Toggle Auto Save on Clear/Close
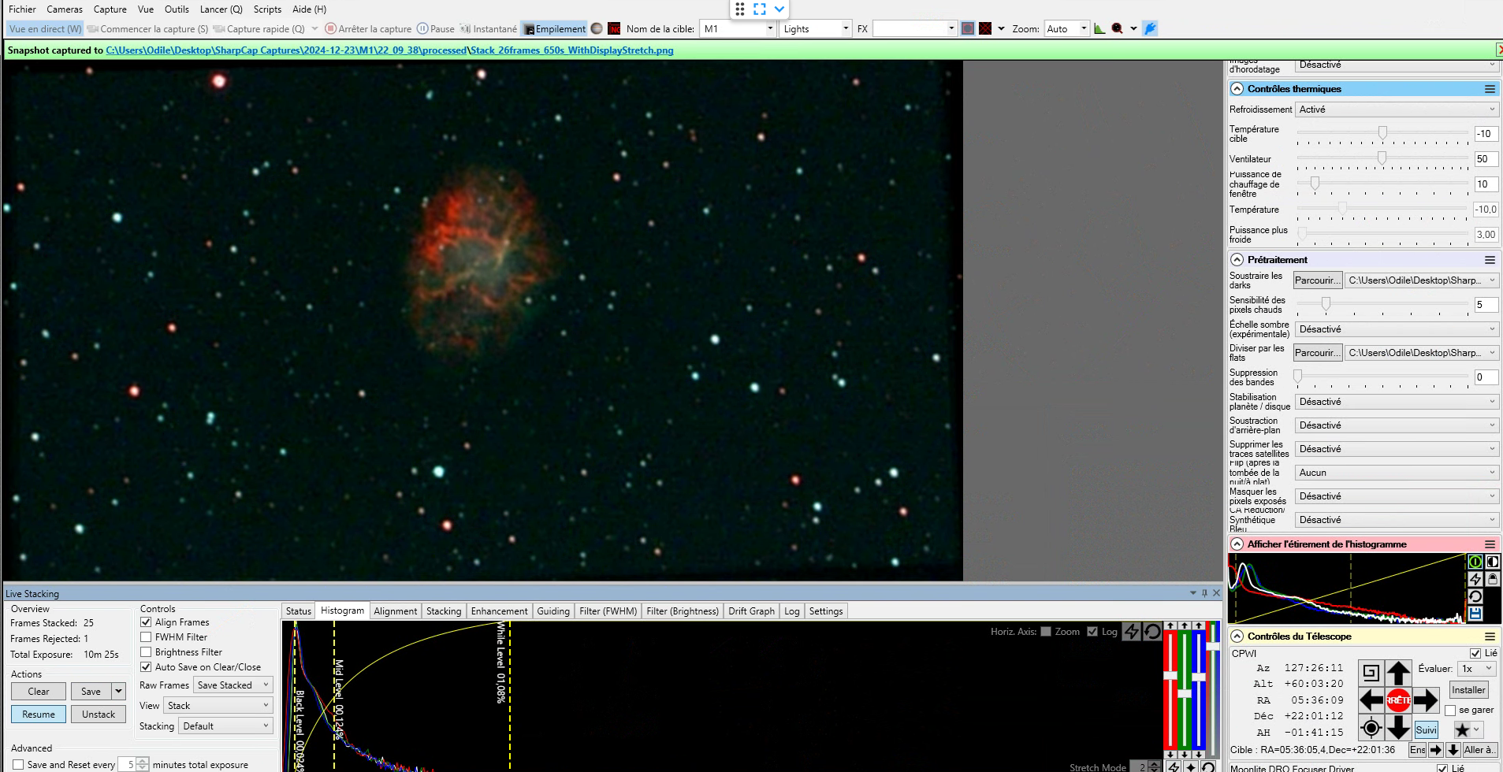 click(x=146, y=667)
